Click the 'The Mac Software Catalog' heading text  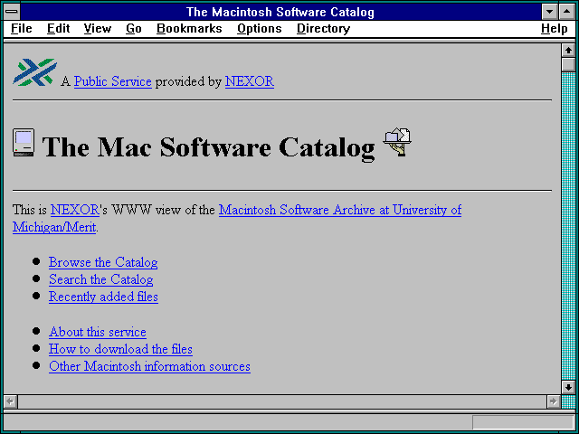coord(209,147)
